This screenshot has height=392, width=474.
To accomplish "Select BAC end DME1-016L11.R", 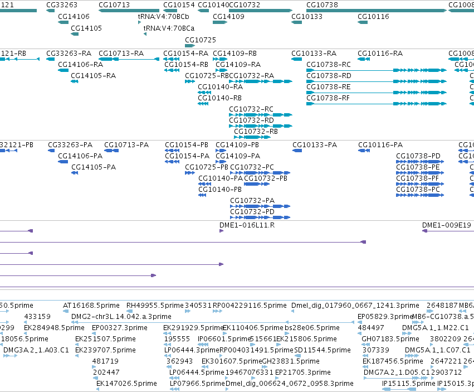I will tap(247, 225).
